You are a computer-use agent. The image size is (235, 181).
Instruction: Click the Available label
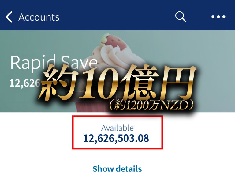click(117, 128)
